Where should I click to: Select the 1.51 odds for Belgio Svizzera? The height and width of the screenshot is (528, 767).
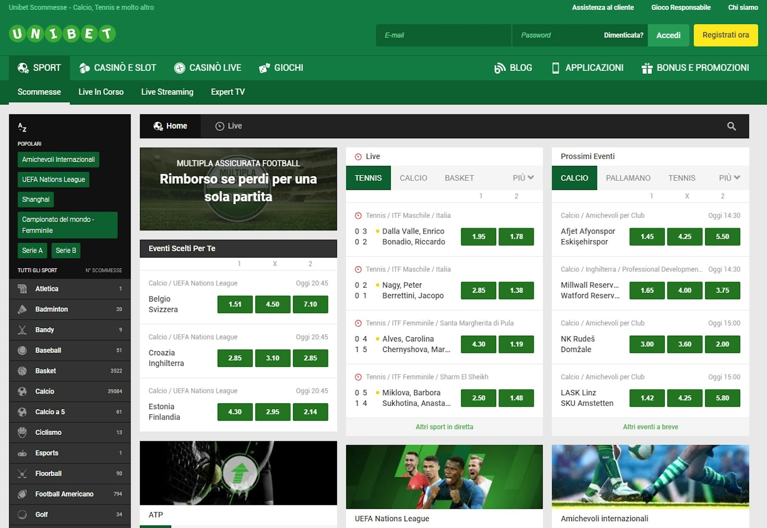[234, 304]
